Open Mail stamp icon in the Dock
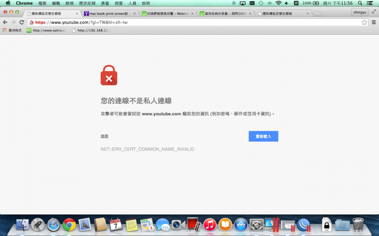 [x=85, y=224]
